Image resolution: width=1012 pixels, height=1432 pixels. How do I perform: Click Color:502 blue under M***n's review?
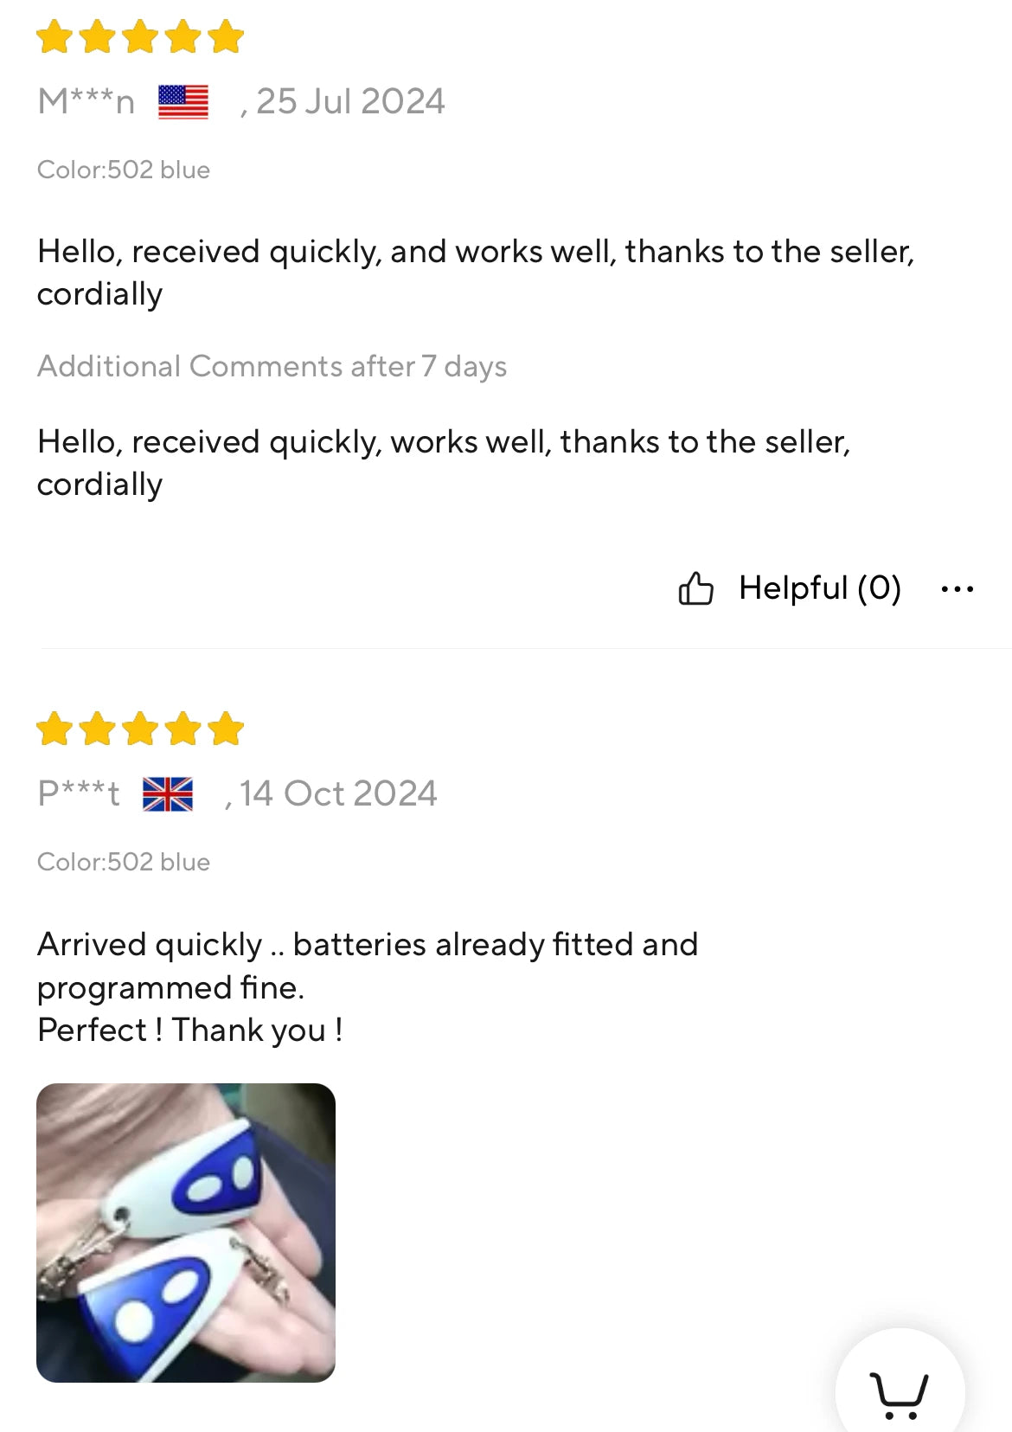click(x=124, y=170)
